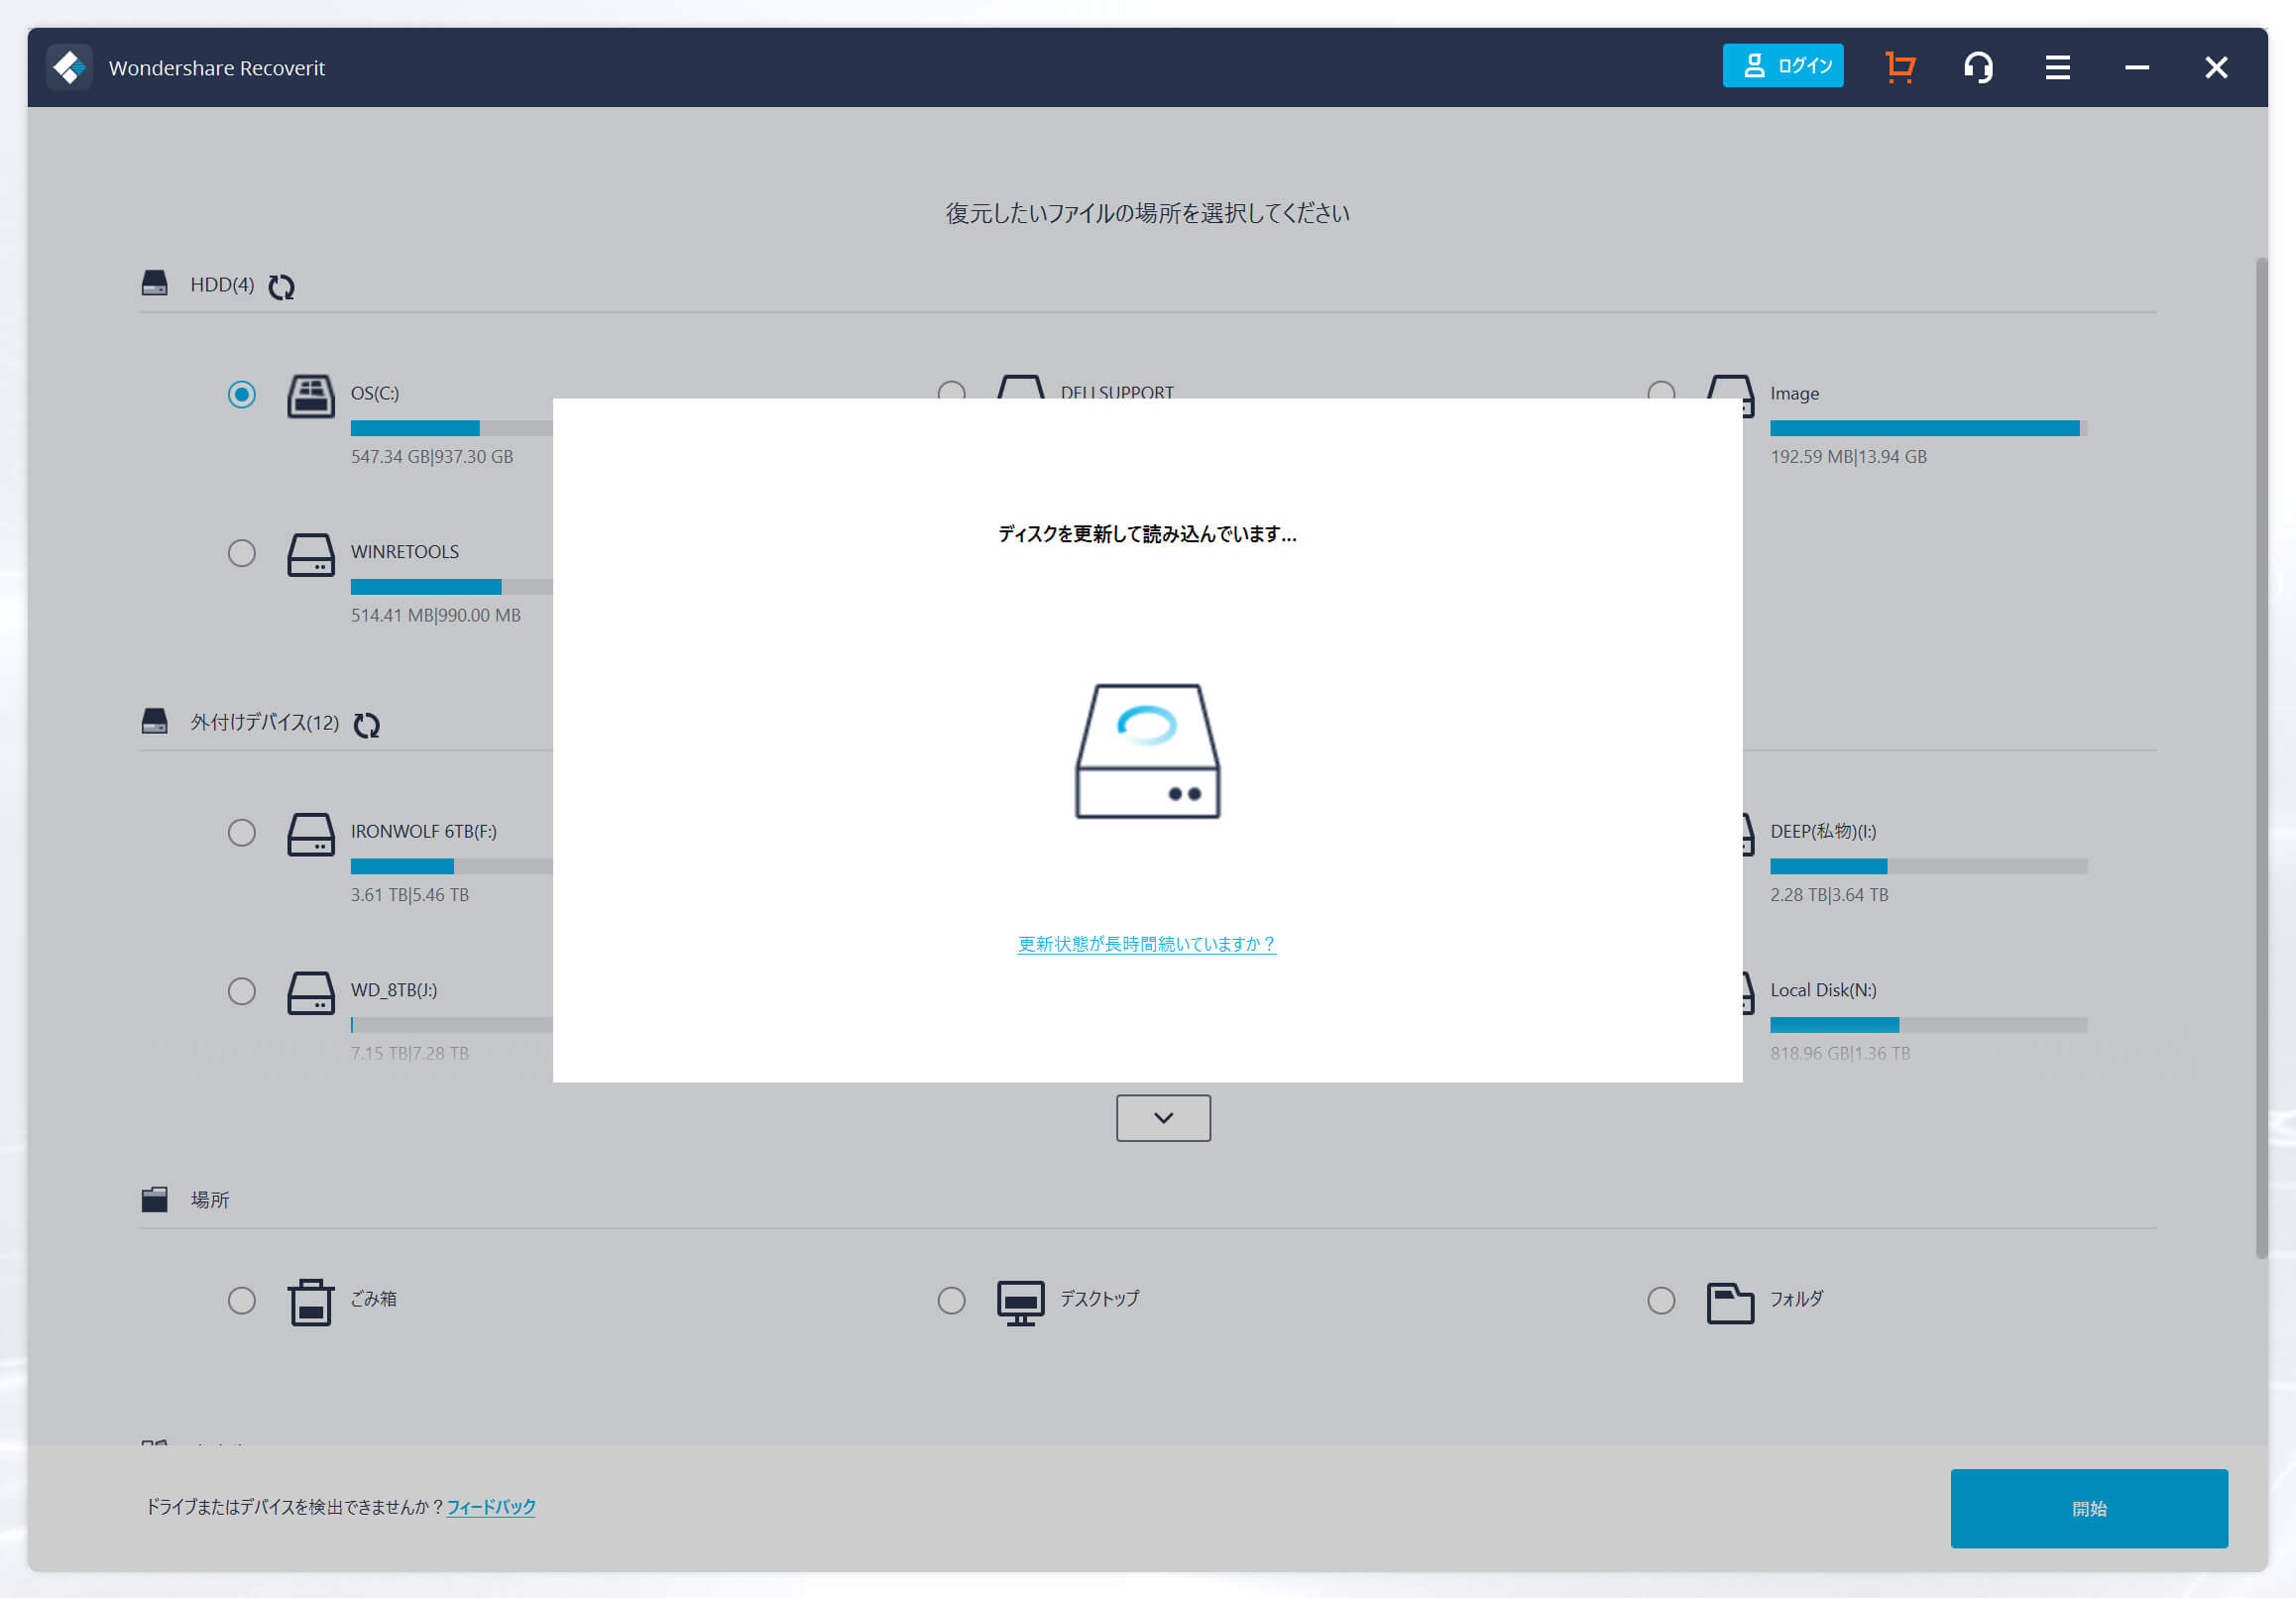Click the HDD section drive icon
Viewport: 2296px width, 1598px height.
click(154, 284)
